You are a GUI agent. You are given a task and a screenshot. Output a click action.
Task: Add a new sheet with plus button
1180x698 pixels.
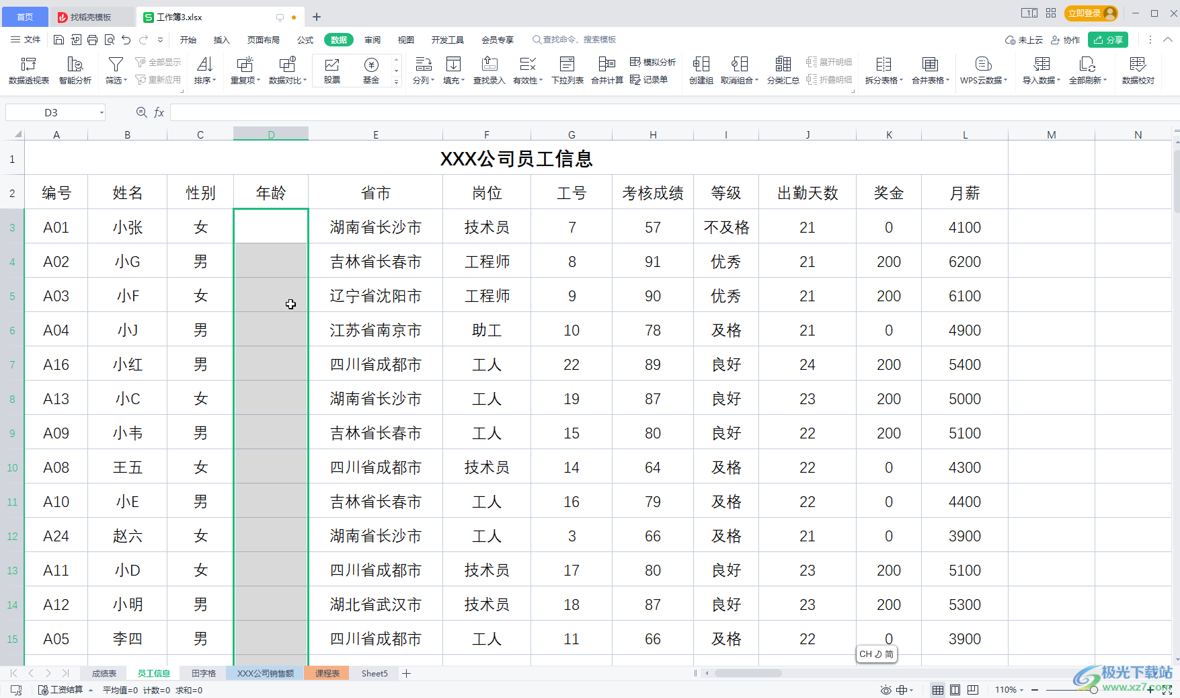click(406, 673)
